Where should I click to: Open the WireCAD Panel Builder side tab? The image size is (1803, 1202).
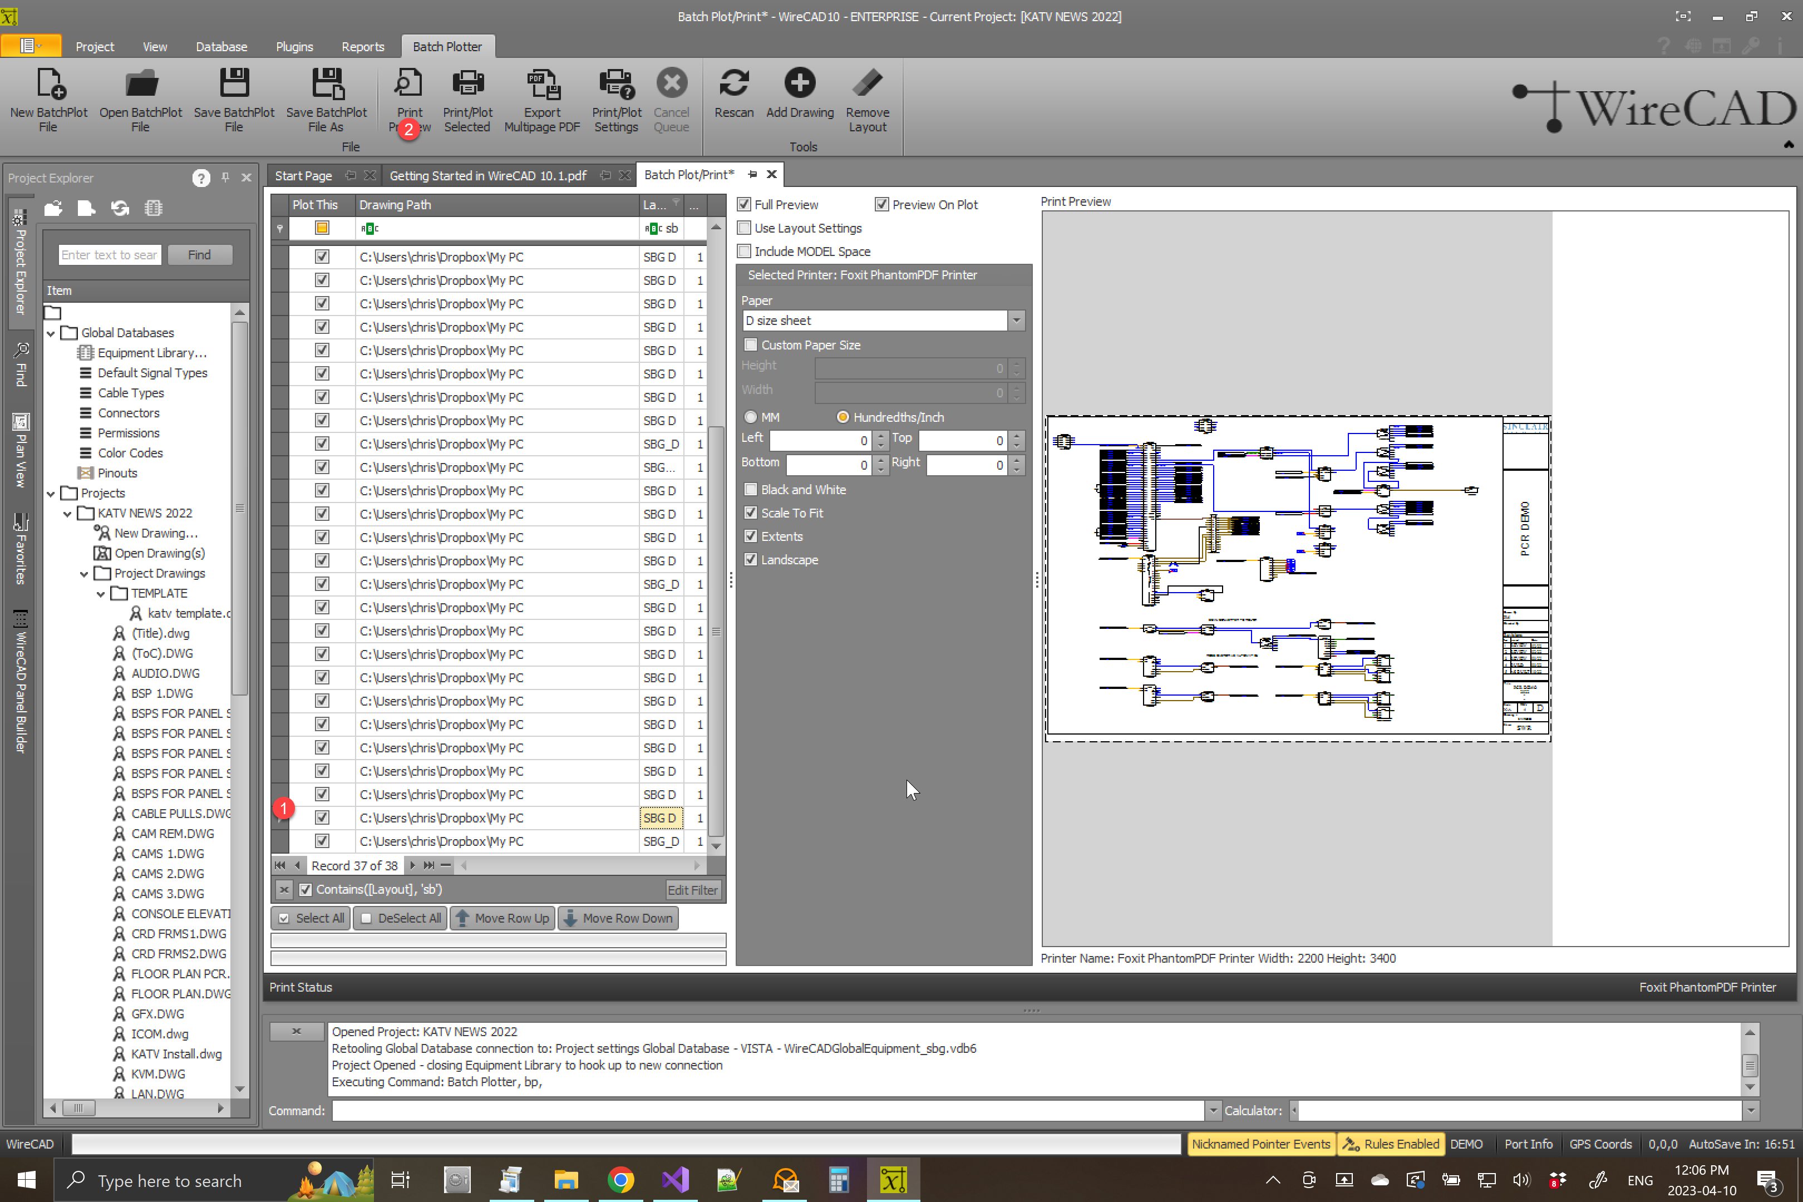tap(21, 682)
